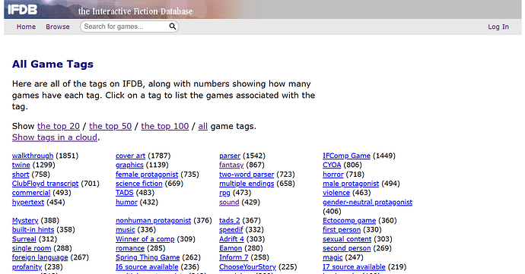Show the top 20 tags
Screen dimensions: 525x274
click(x=59, y=126)
